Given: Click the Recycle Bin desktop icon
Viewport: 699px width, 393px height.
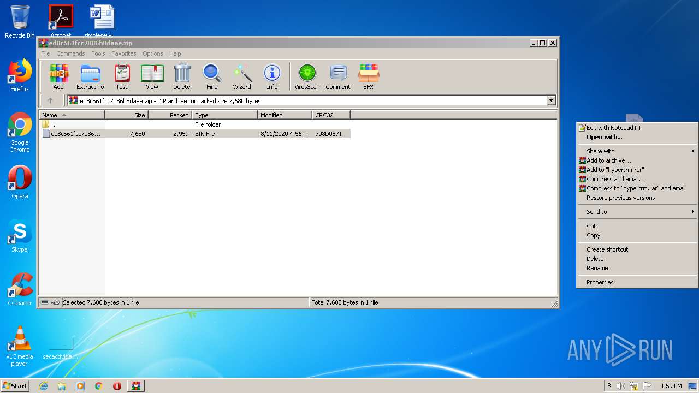Looking at the screenshot, I should [x=20, y=22].
